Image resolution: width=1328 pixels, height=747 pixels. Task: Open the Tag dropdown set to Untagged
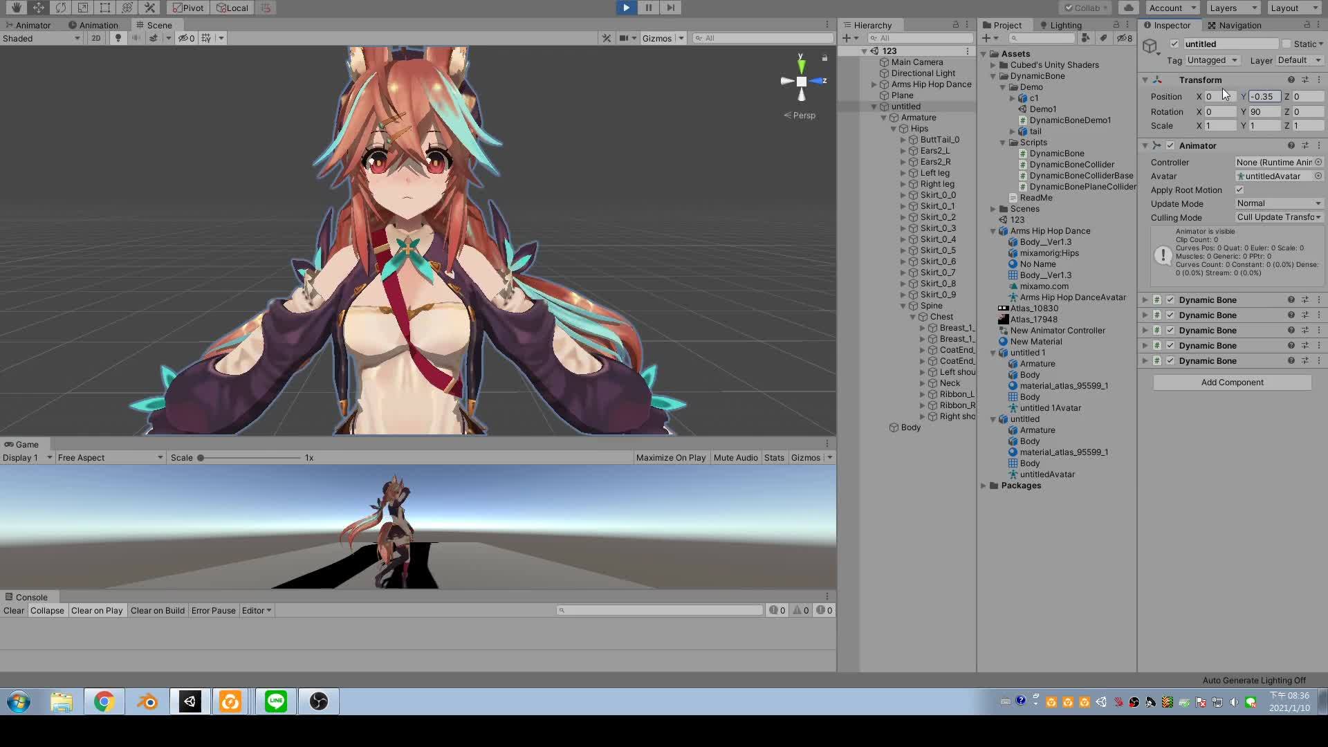pyautogui.click(x=1212, y=60)
